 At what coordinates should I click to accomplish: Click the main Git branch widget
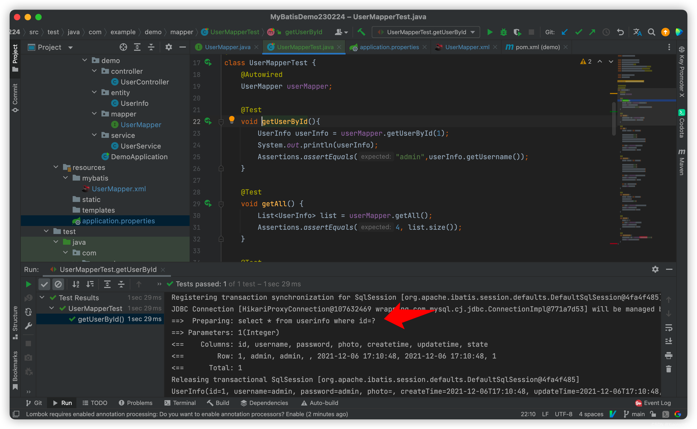[x=634, y=414]
